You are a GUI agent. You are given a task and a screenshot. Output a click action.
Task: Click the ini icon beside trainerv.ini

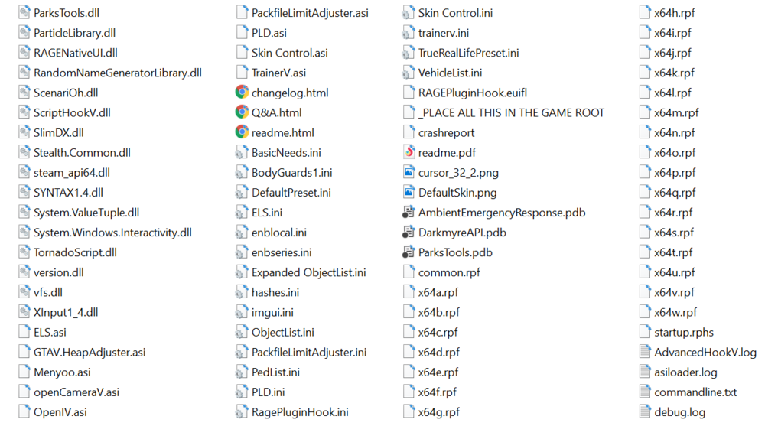click(x=409, y=33)
